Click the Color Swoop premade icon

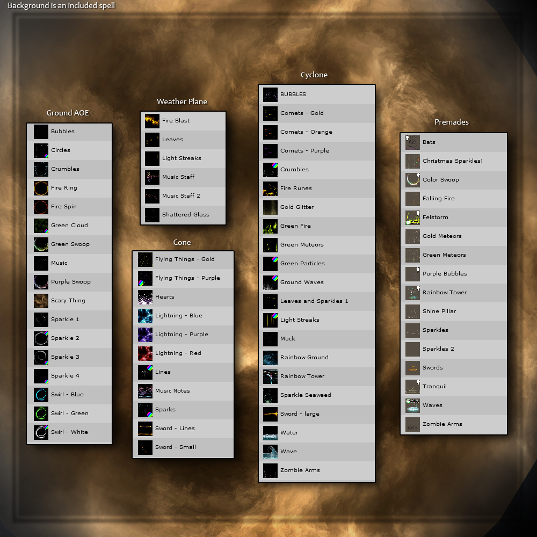point(412,180)
